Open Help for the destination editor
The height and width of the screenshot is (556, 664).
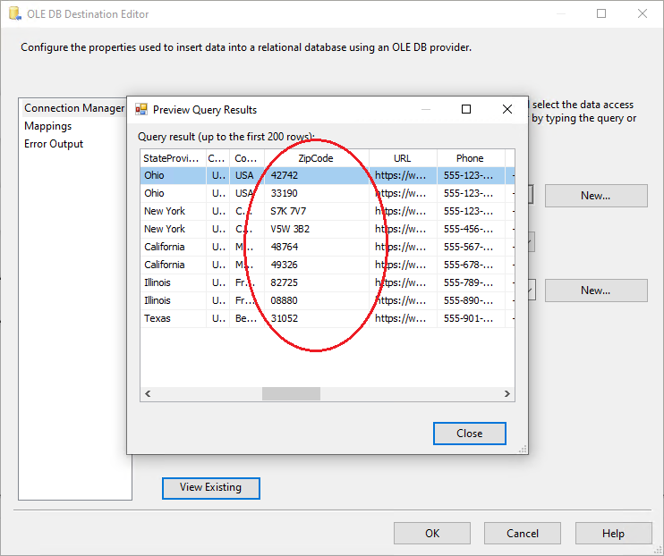612,533
